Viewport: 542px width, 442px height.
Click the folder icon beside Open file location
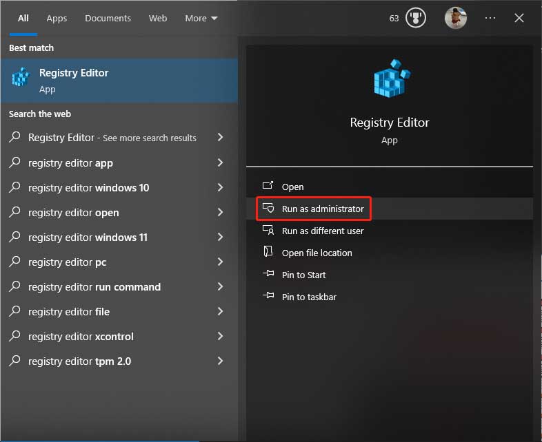268,251
